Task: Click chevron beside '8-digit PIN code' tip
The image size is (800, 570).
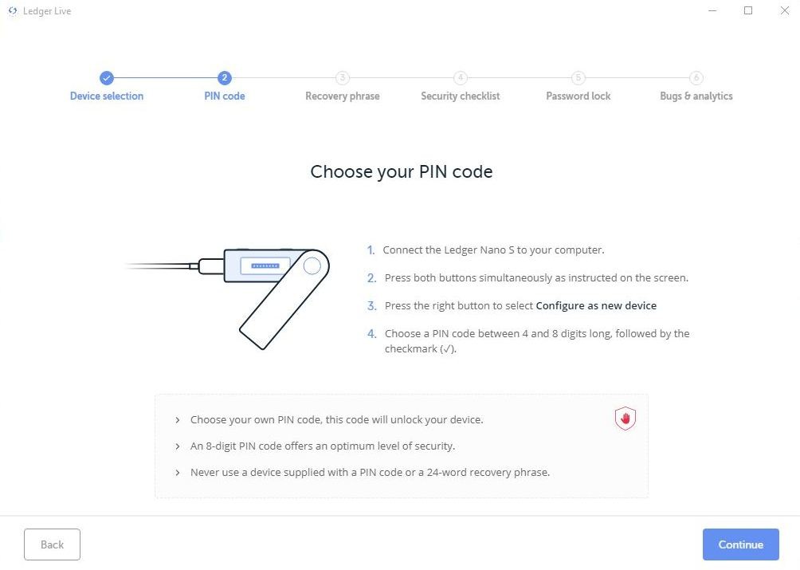Action: [177, 446]
